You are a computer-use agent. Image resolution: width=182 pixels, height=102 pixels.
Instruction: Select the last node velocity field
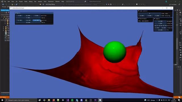click(157, 16)
